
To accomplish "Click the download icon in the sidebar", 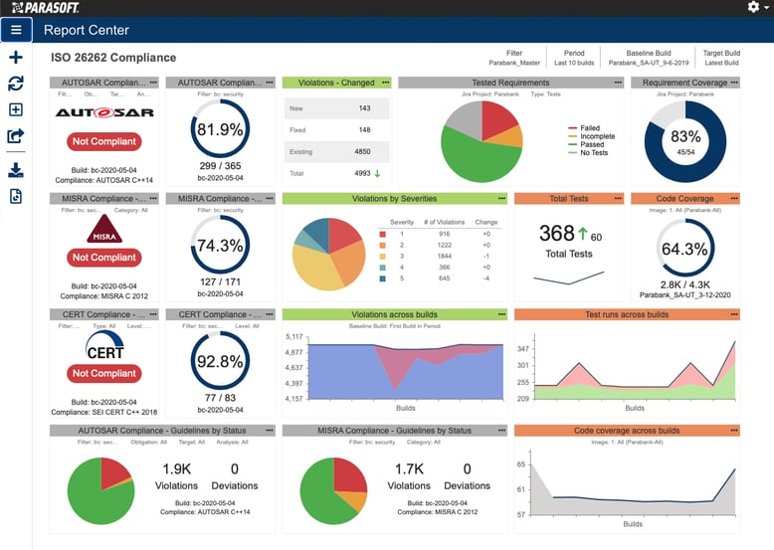I will click(16, 170).
